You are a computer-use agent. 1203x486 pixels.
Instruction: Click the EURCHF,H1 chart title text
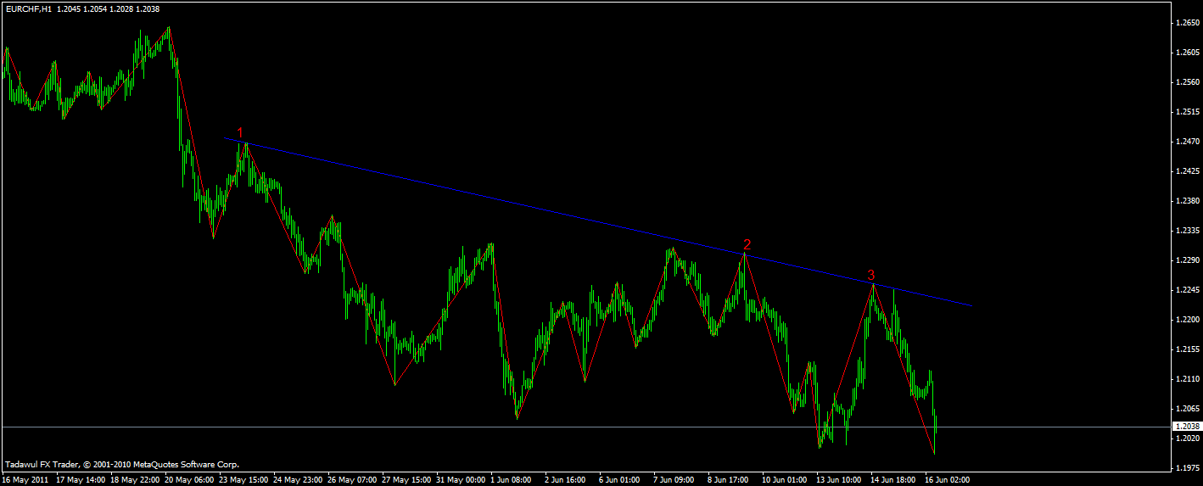(28, 9)
